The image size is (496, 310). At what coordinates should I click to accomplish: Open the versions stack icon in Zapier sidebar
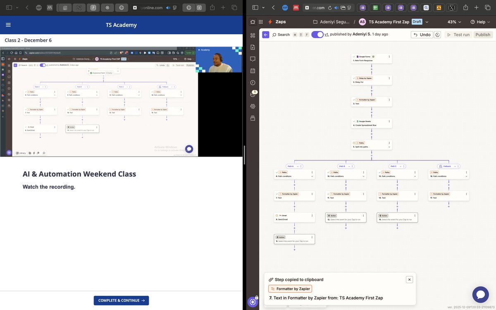253,118
